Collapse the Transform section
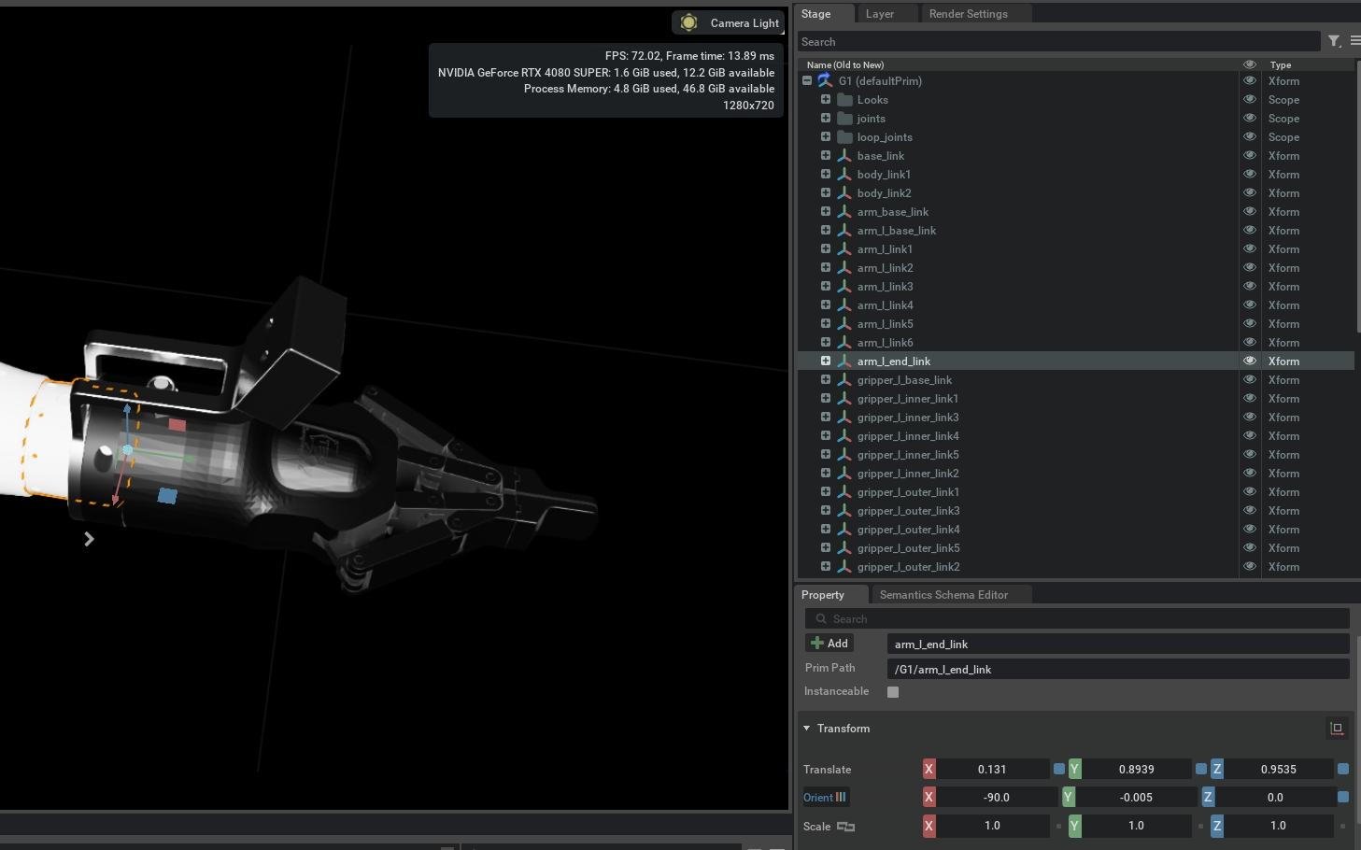Viewport: 1361px width, 850px height. [x=807, y=729]
